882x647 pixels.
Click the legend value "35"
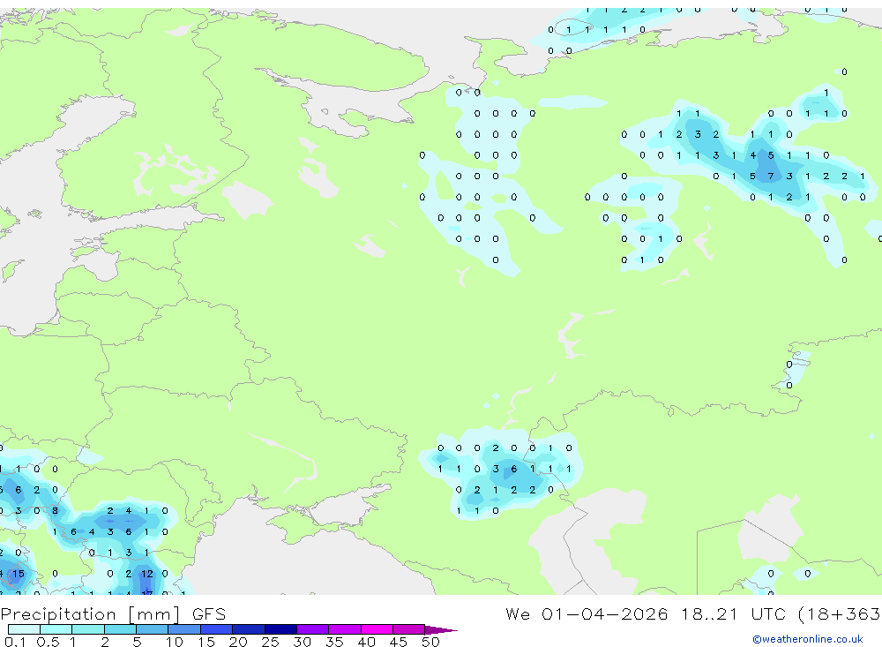[x=334, y=642]
